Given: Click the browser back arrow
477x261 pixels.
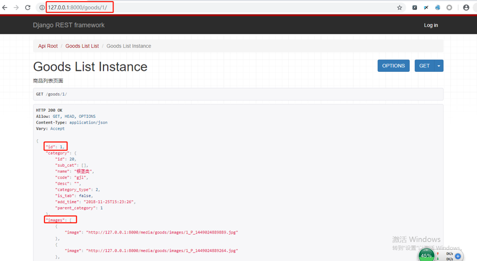Looking at the screenshot, I should 5,8.
